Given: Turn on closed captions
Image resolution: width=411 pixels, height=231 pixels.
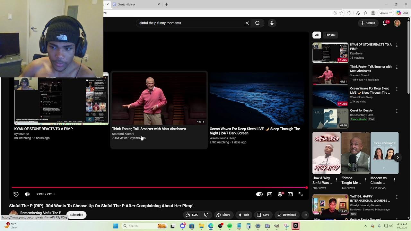Looking at the screenshot, I should click(270, 194).
